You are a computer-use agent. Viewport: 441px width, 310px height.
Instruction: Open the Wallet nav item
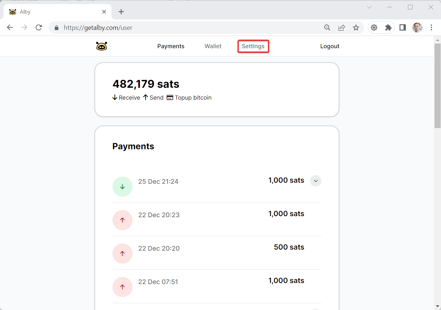[x=213, y=46]
